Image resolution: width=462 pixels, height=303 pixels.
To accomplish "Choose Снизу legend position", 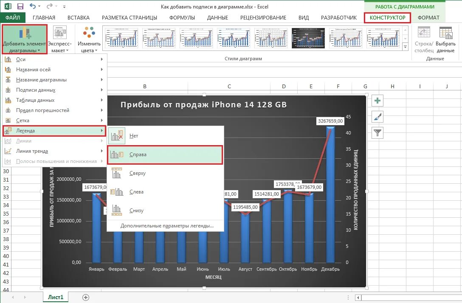I will click(x=165, y=210).
